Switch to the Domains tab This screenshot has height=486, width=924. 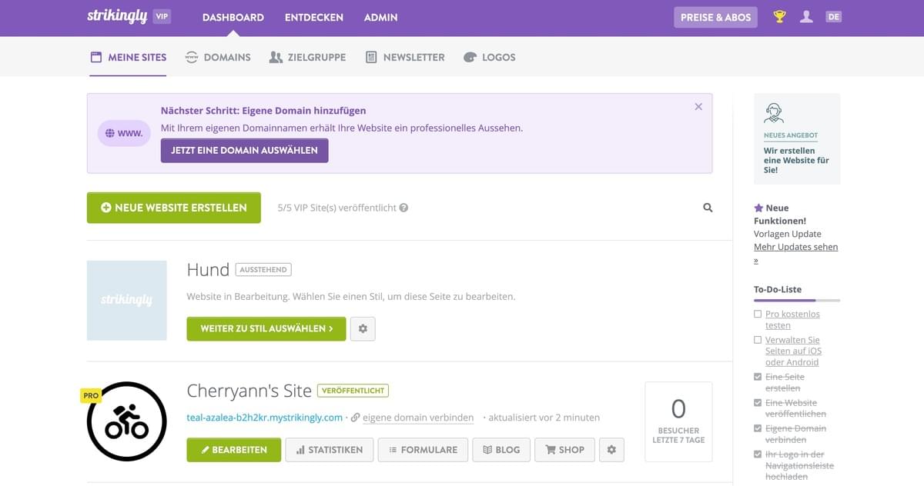point(218,57)
